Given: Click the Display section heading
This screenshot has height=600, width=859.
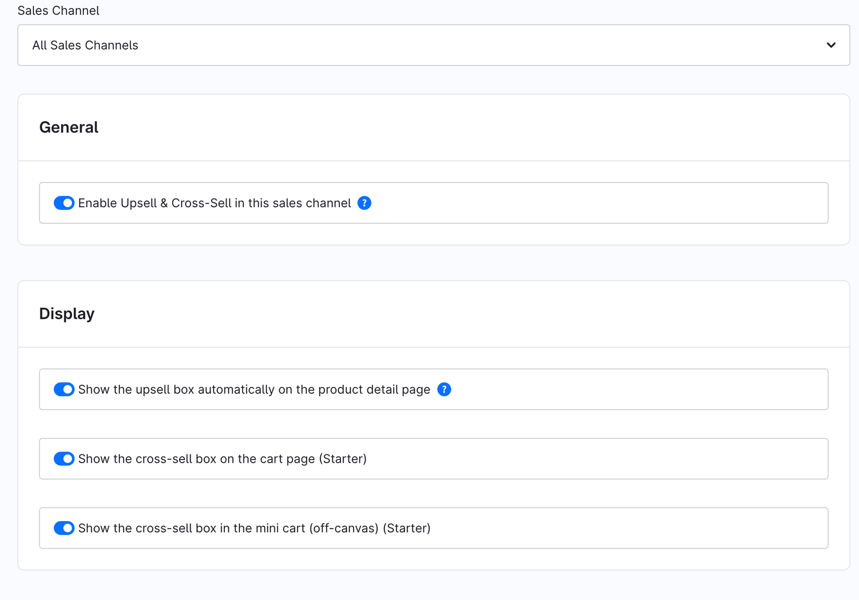Looking at the screenshot, I should 67,313.
